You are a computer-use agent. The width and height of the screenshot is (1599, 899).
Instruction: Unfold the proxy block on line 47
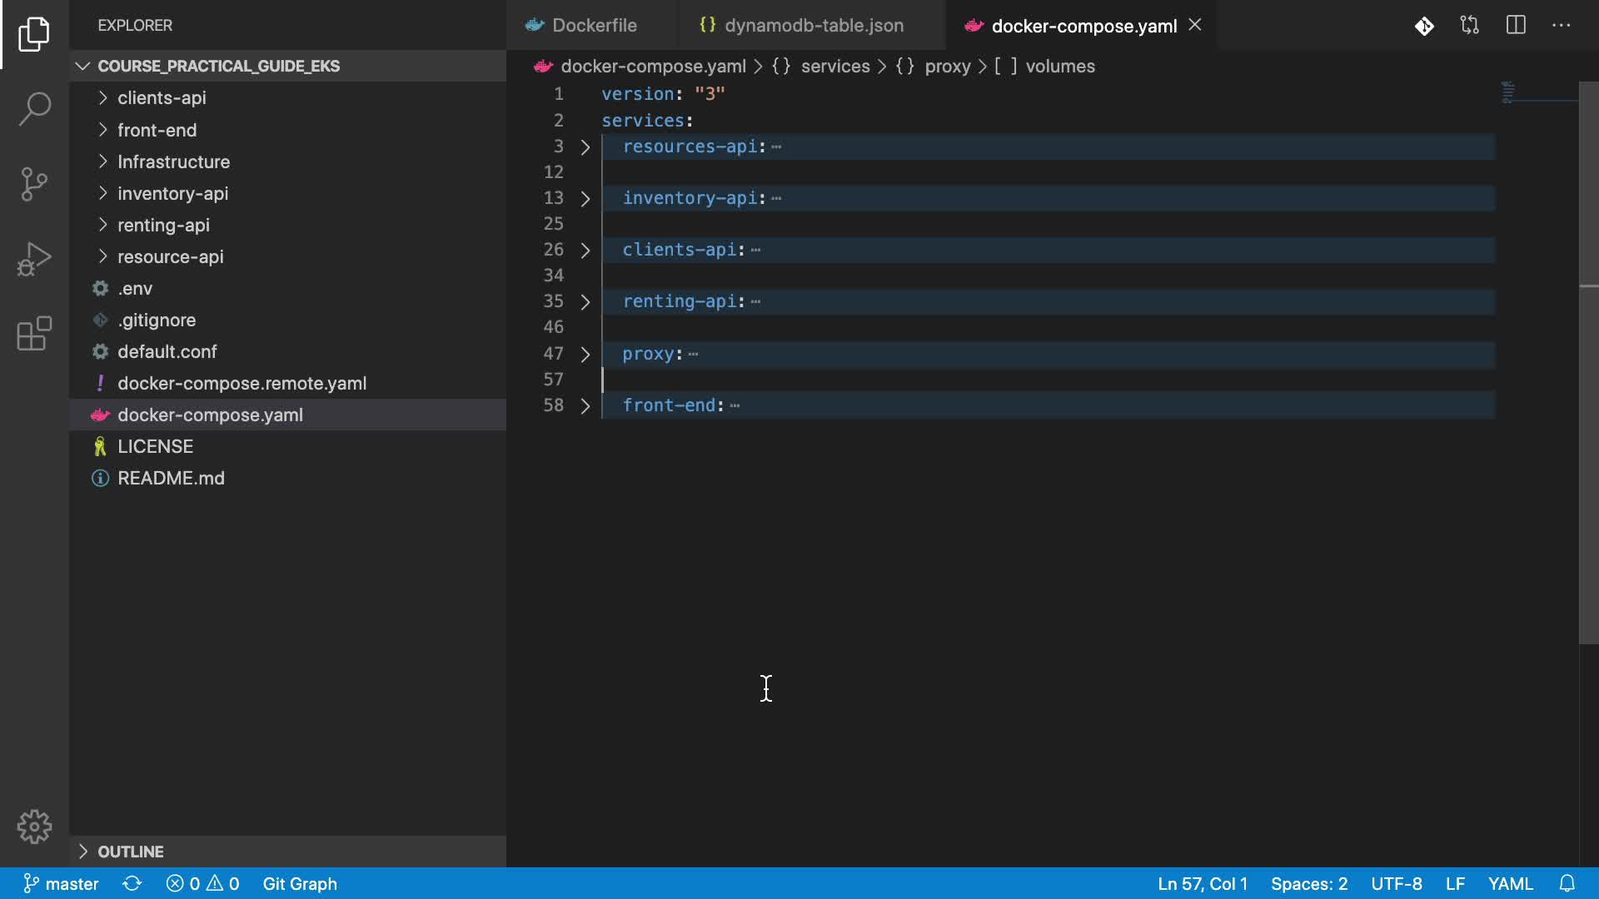(x=585, y=355)
